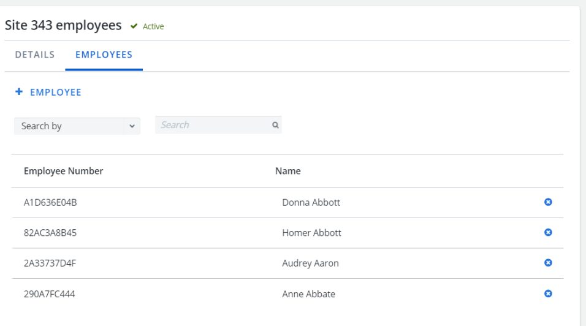Remove Homer Abbott using the delete icon
This screenshot has height=326, width=586.
[x=548, y=232]
